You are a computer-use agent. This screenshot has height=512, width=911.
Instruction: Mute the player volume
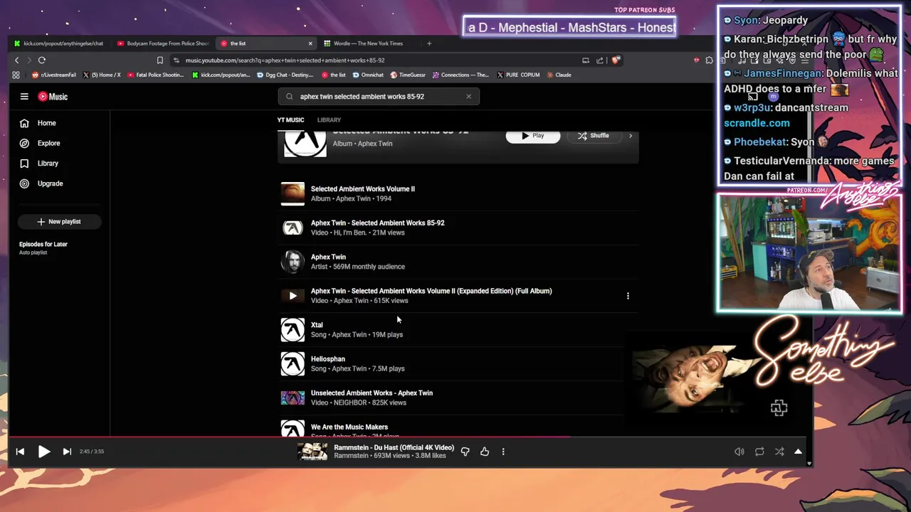[x=739, y=452]
